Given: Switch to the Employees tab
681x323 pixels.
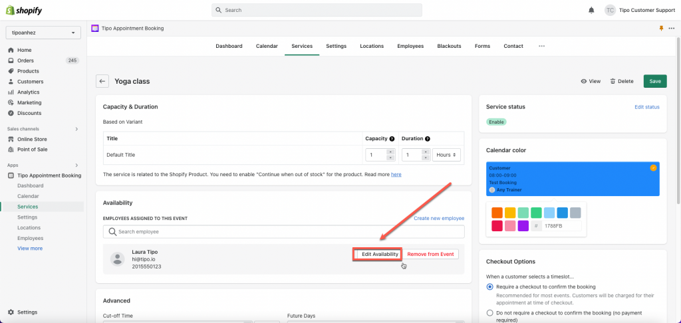Looking at the screenshot, I should [410, 46].
